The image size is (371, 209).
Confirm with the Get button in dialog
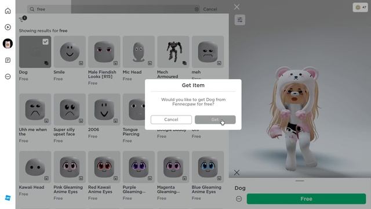tap(215, 120)
